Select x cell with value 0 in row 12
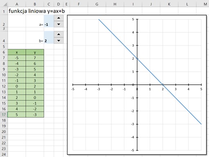 pos(17,86)
